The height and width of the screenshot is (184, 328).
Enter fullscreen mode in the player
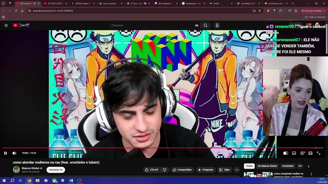point(319,153)
